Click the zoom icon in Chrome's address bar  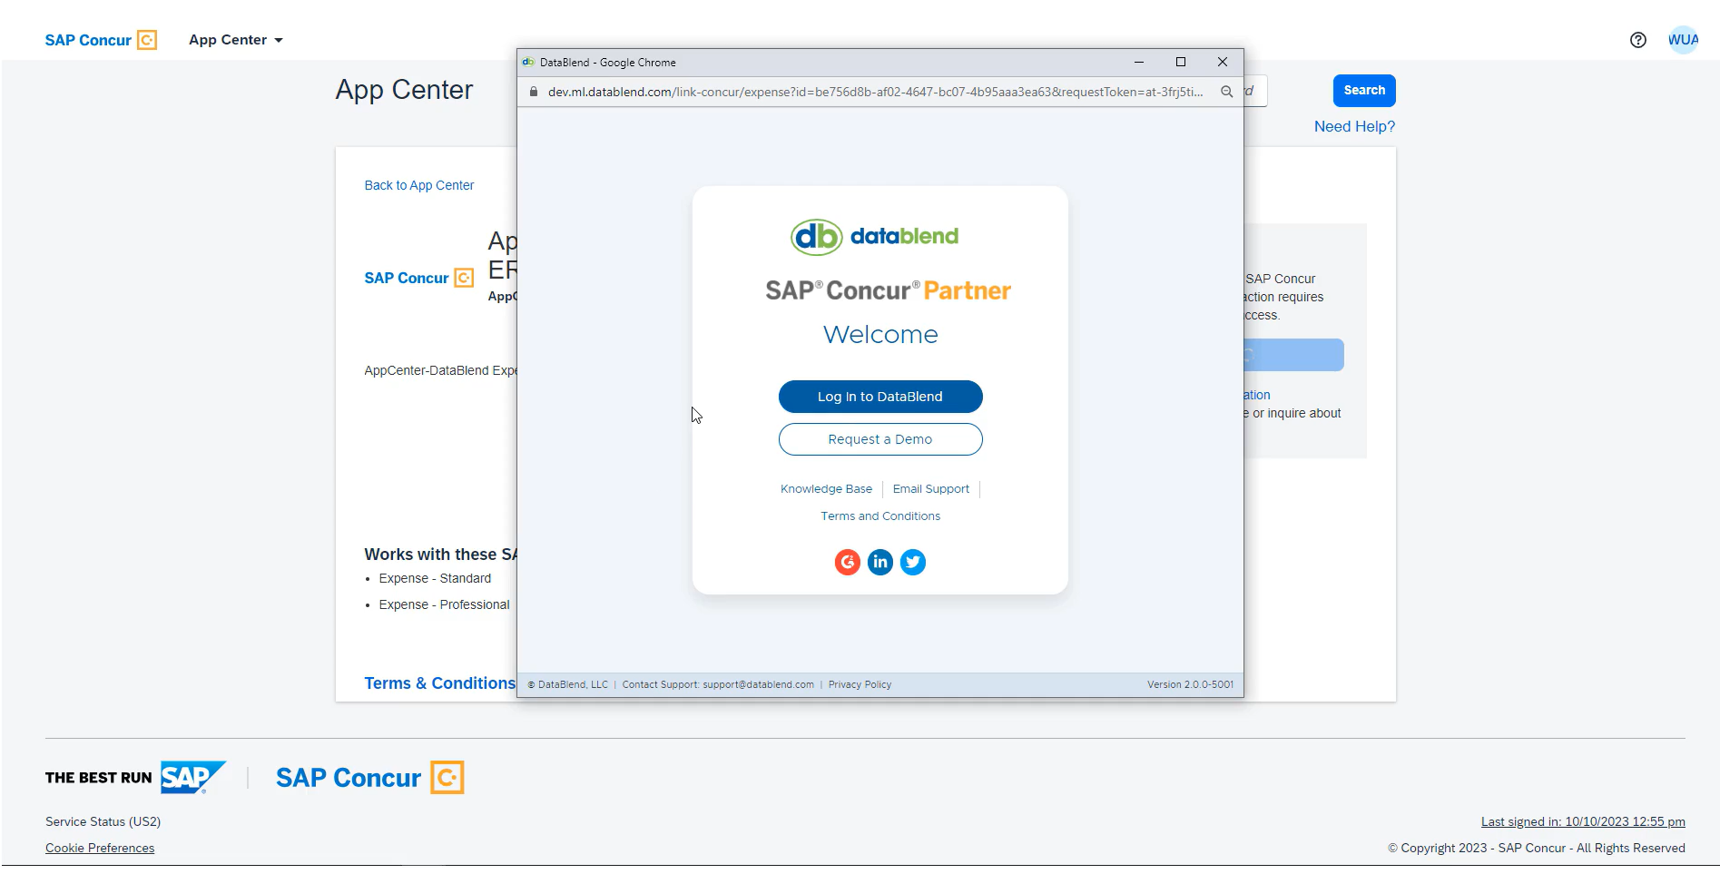[x=1225, y=91]
